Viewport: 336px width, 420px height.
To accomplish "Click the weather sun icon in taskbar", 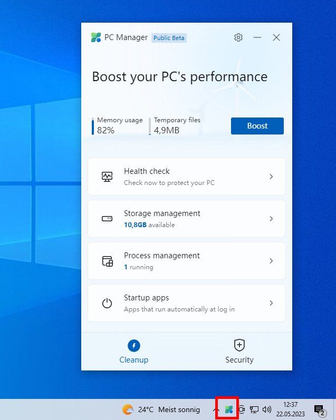I will [x=128, y=409].
